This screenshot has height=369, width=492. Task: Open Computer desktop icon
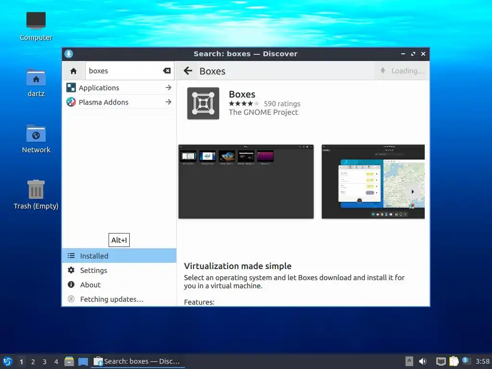36,26
